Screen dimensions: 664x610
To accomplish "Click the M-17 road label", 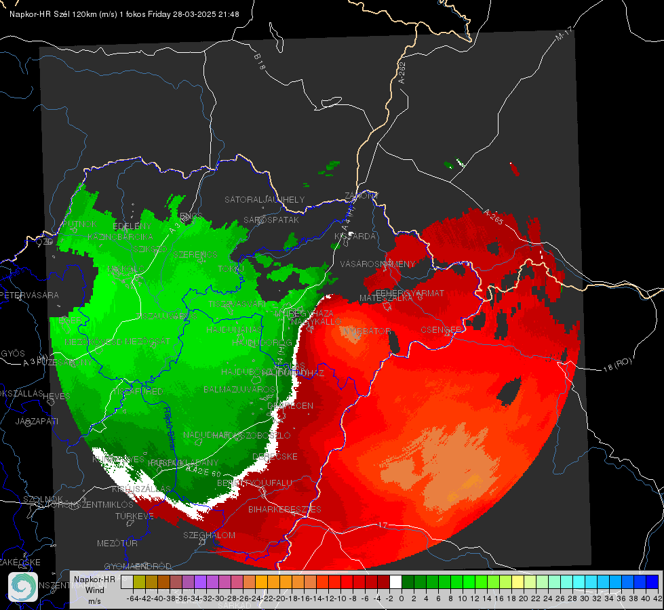I will 564,33.
